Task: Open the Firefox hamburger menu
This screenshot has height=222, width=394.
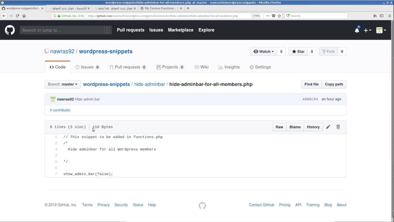Action: 389,16
